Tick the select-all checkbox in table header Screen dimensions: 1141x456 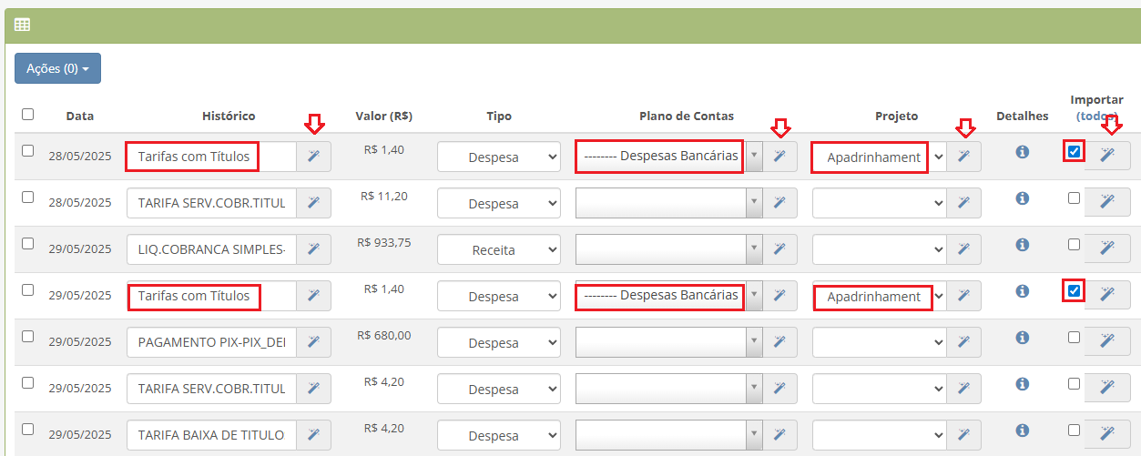pyautogui.click(x=27, y=114)
